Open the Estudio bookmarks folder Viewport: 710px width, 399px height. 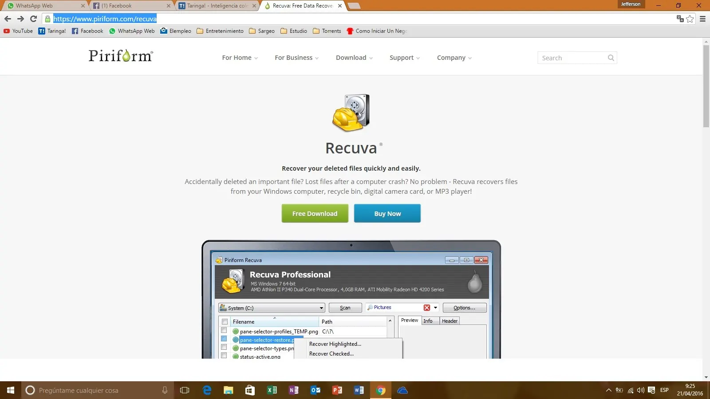click(x=294, y=31)
